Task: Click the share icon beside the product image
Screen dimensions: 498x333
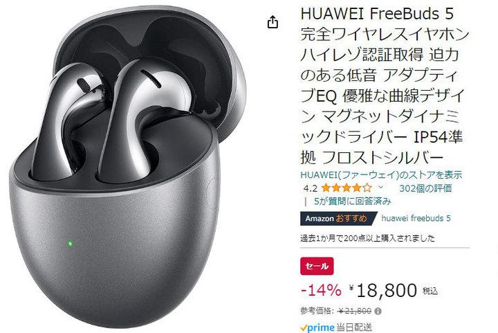Action: (273, 22)
